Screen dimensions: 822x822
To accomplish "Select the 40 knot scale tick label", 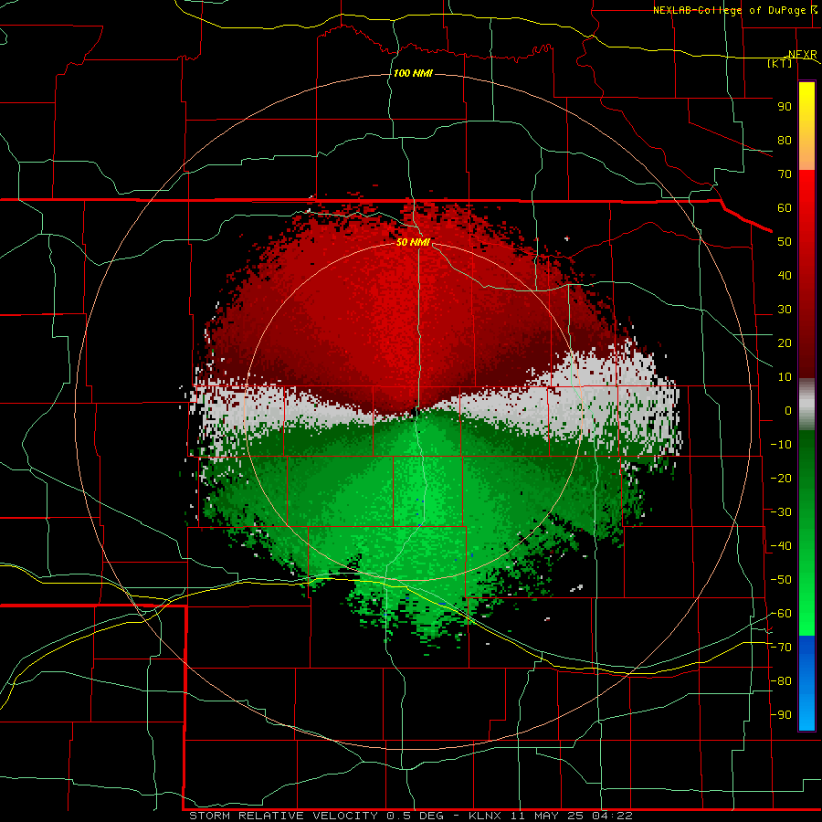I will tap(785, 275).
